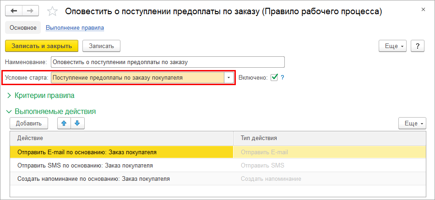The image size is (435, 200).
Task: Switch to the Основное tab
Action: pyautogui.click(x=23, y=28)
